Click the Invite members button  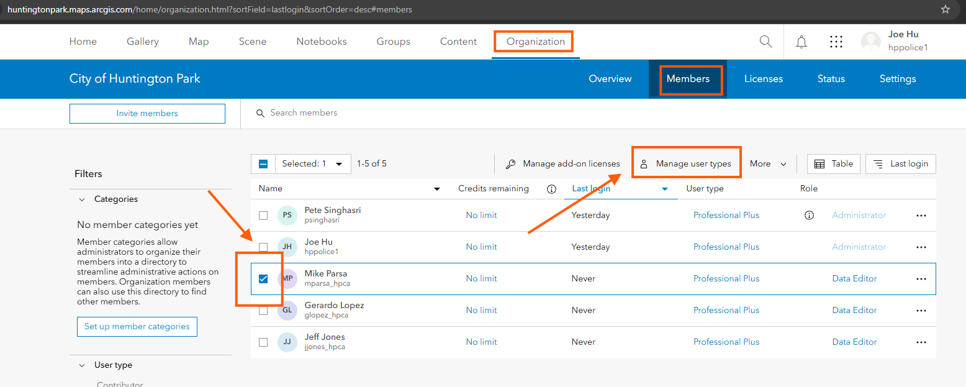(147, 114)
